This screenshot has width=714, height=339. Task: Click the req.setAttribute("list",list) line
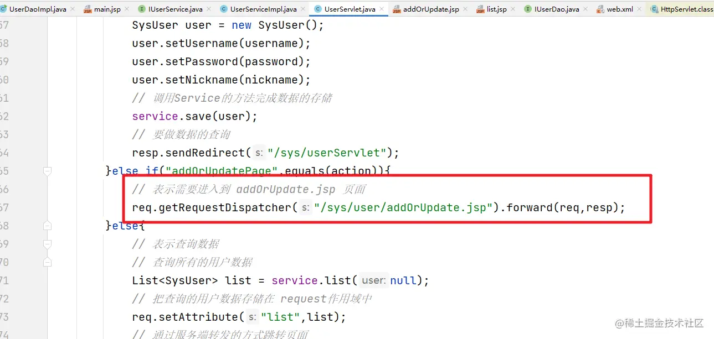239,317
